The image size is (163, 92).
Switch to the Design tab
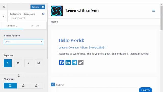[x=35, y=26]
